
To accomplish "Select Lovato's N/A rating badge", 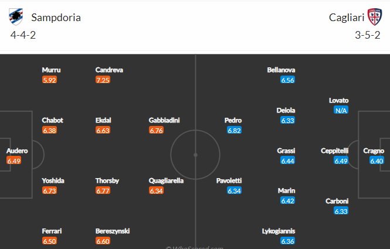I will tap(341, 110).
